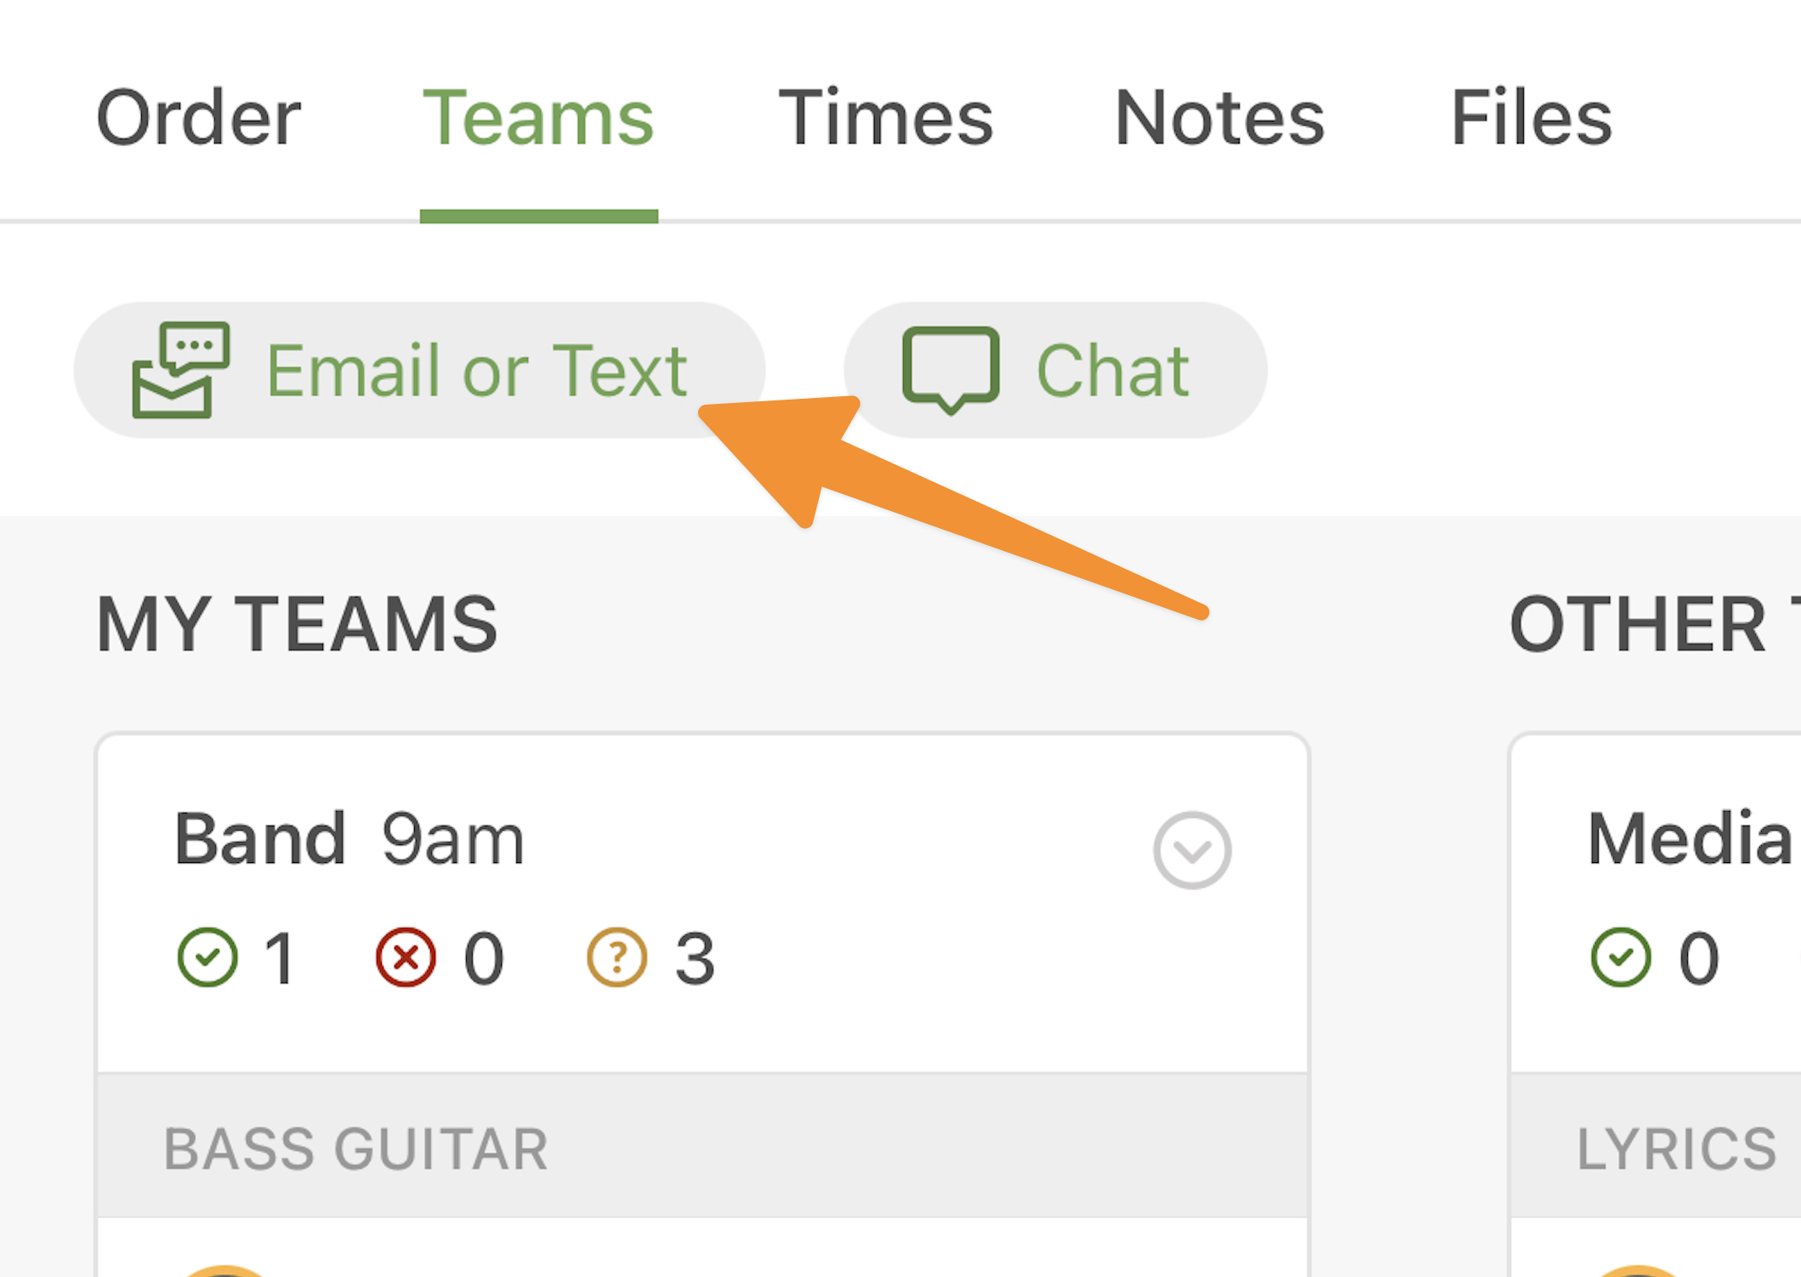Click the Email or Text button
Viewport: 1801px width, 1277px height.
421,370
